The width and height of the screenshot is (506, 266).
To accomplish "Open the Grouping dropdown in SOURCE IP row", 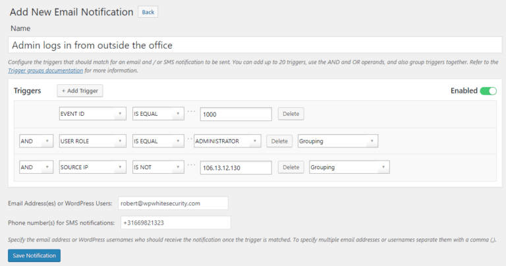I will [349, 167].
